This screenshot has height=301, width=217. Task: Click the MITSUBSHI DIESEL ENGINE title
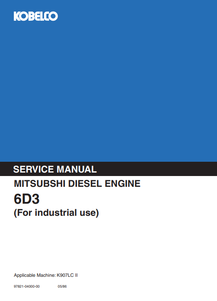pyautogui.click(x=77, y=183)
